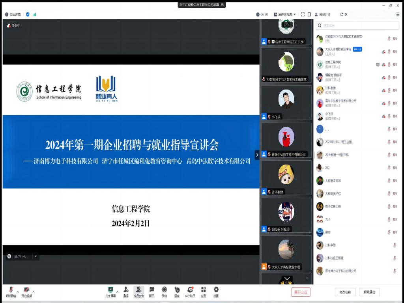404x303 pixels.
Task: Unmute microphone via 解除静音 toolbar icon
Action: [x=11, y=292]
